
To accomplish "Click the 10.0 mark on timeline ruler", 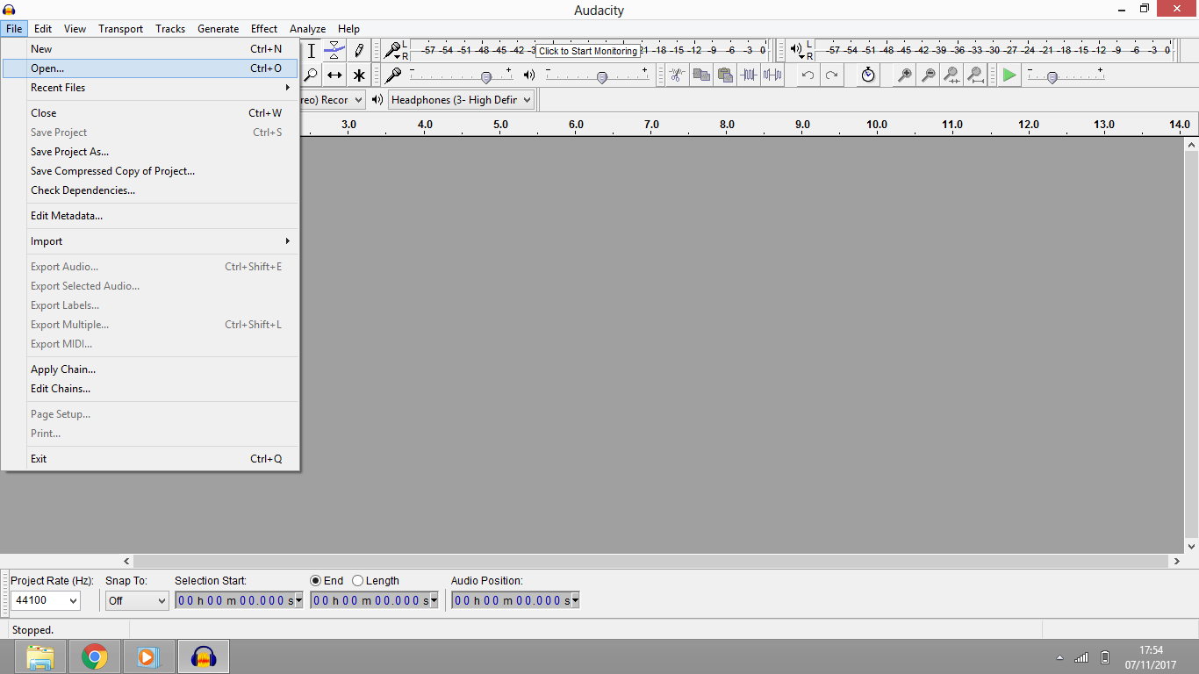I will click(877, 125).
